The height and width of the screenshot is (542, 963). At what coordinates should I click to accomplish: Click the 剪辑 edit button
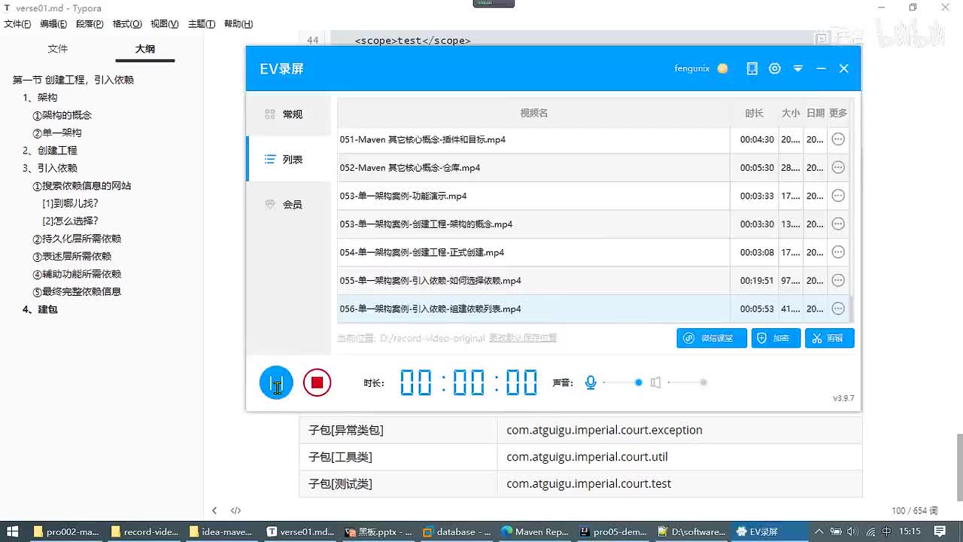click(x=829, y=338)
